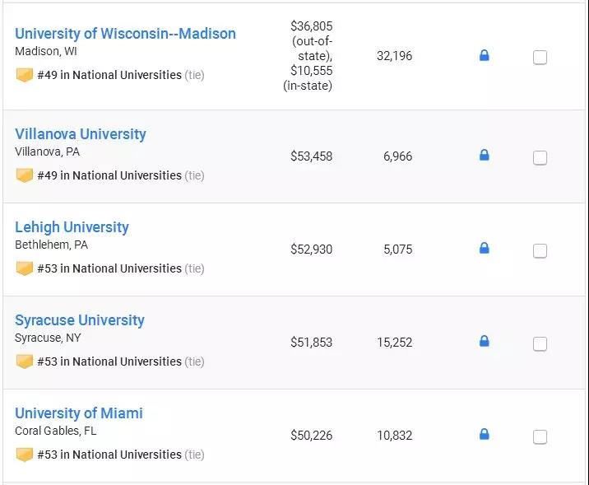Enable the Syracuse University checkbox
589x485 pixels.
540,344
